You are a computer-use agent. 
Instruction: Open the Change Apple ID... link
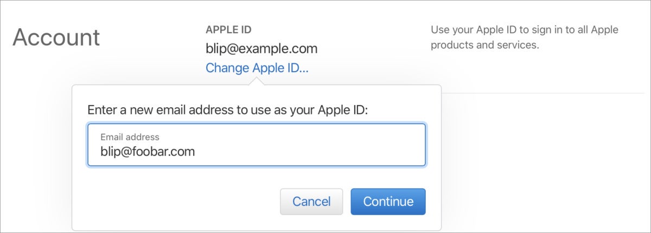coord(257,68)
